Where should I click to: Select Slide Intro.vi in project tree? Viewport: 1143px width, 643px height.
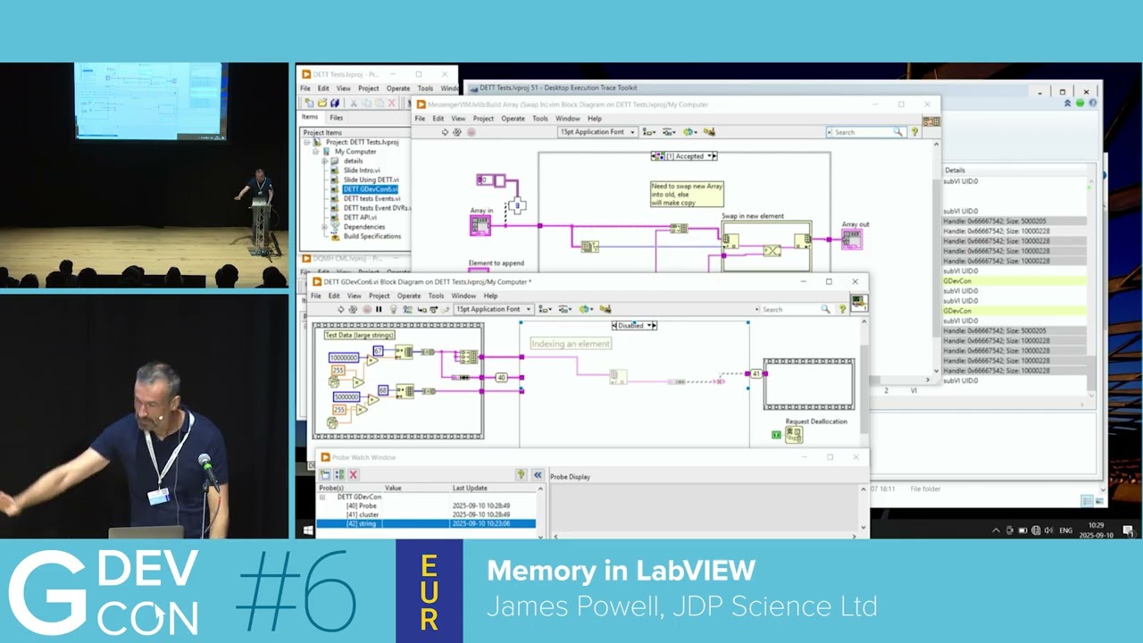(x=362, y=170)
